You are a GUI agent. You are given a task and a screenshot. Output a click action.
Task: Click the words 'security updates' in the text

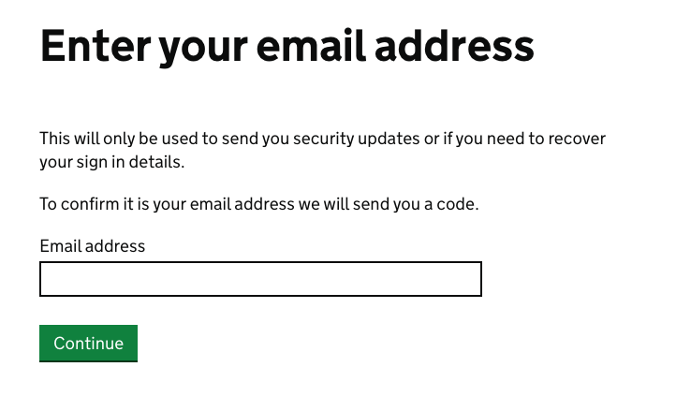361,139
